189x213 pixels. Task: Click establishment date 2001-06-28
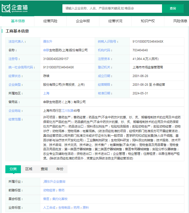(140, 76)
